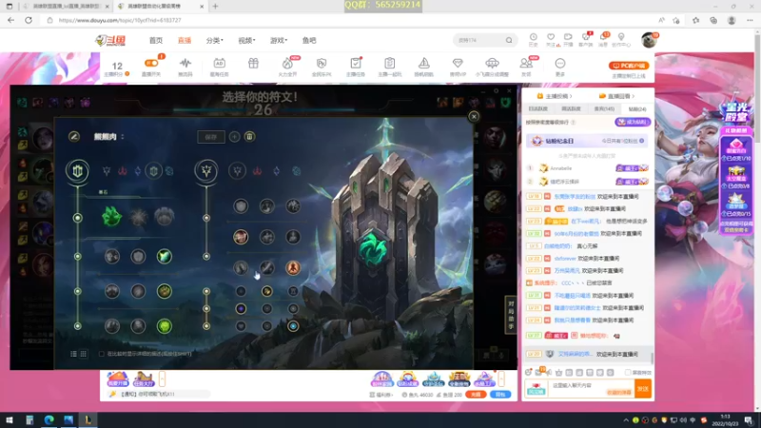Open the 直播 navigation item
The image size is (761, 428).
[x=185, y=40]
